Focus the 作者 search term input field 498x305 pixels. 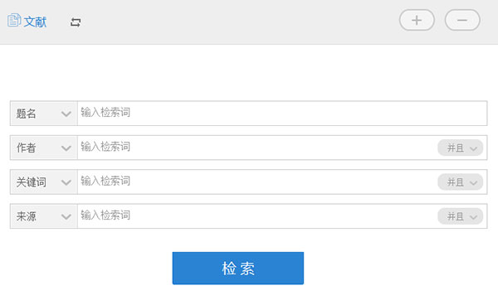257,148
